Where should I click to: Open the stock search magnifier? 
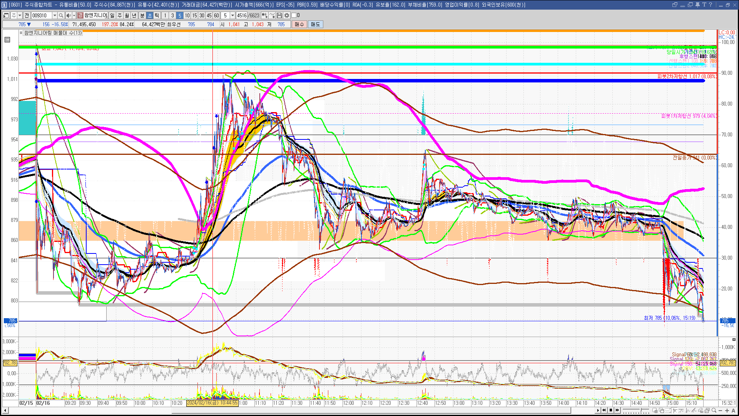click(x=61, y=15)
